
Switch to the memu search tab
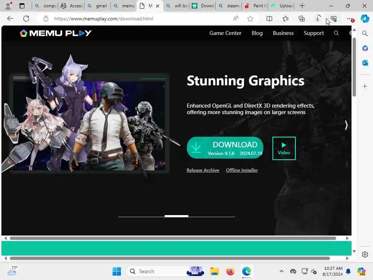[124, 6]
